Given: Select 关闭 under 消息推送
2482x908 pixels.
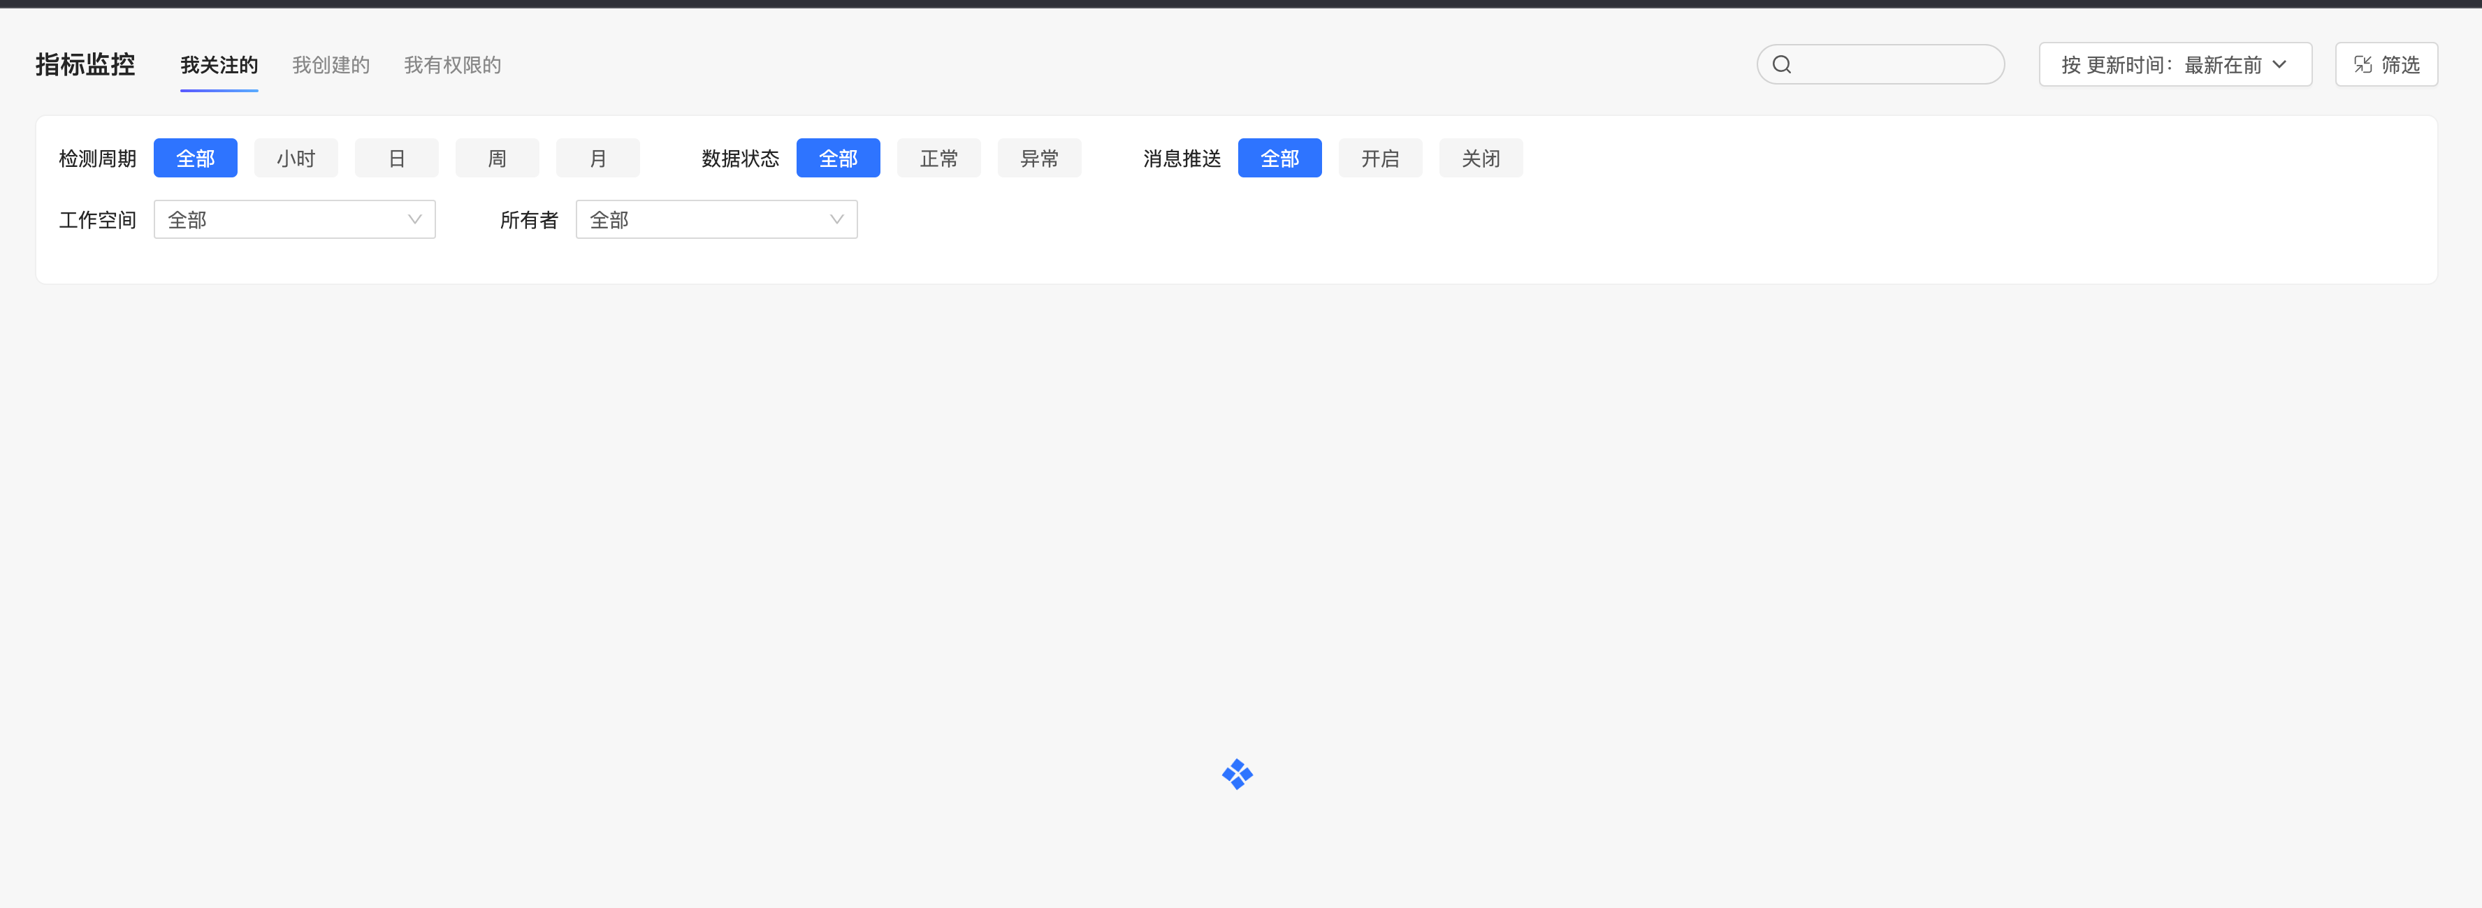Looking at the screenshot, I should point(1481,157).
